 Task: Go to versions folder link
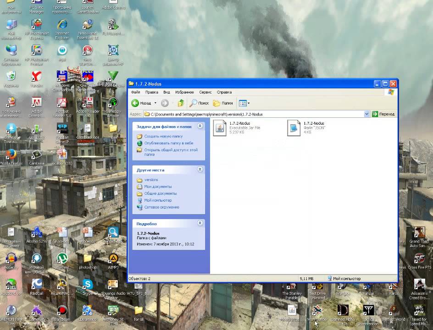151,180
